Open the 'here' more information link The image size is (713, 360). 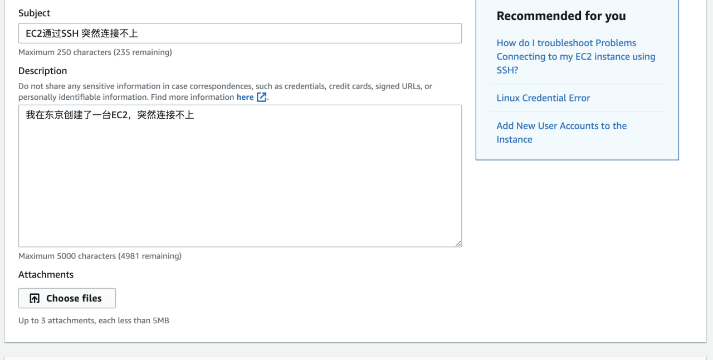pos(245,97)
